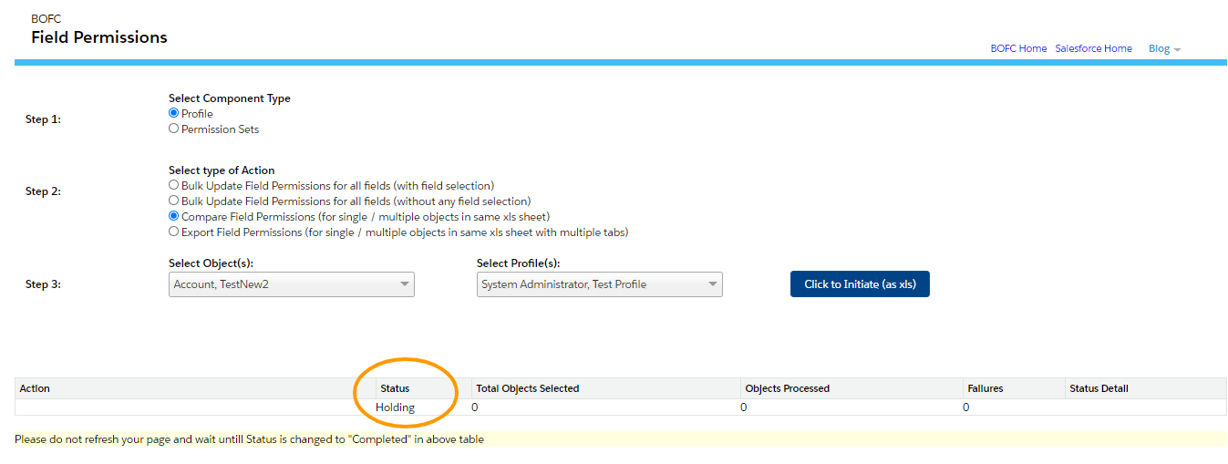Select the Permission Sets radio button
The height and width of the screenshot is (464, 1228).
click(x=173, y=129)
